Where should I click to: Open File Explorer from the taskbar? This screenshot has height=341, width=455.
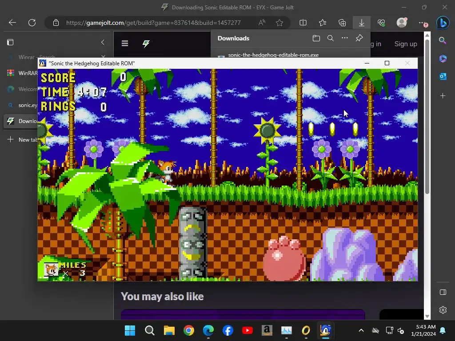(x=169, y=330)
